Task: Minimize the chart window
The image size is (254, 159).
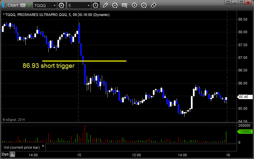Action: [235, 2]
